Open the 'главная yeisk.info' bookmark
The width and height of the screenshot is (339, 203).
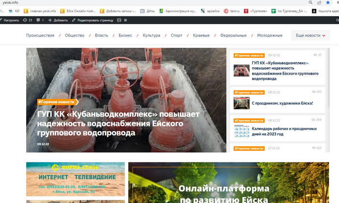40,11
